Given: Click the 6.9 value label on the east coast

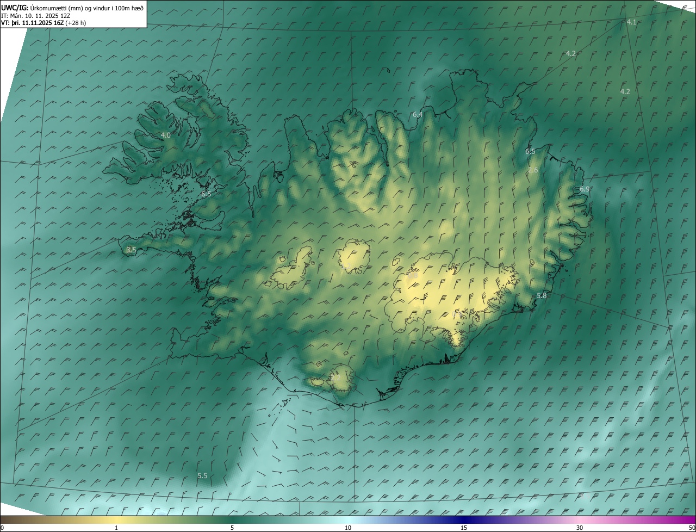Looking at the screenshot, I should (585, 189).
